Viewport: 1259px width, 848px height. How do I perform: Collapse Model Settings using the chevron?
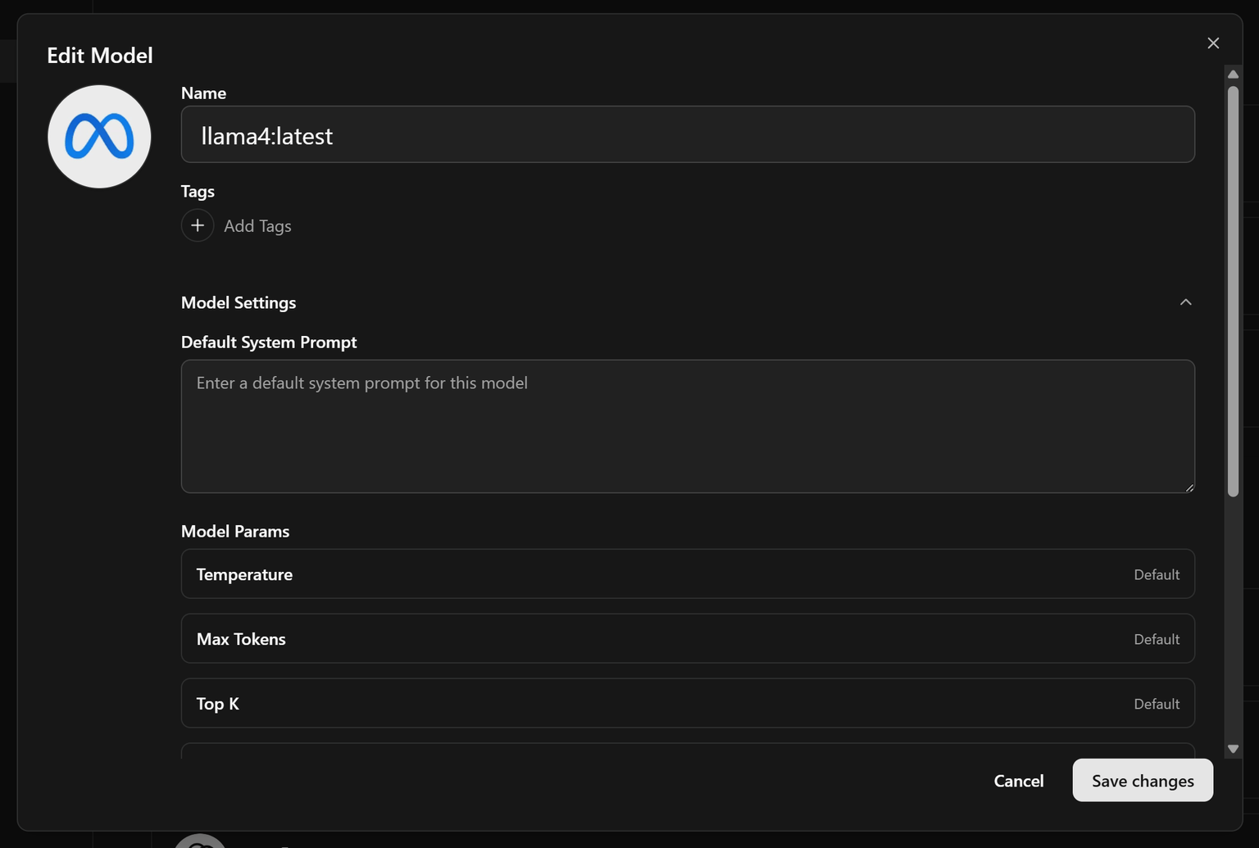(1185, 302)
